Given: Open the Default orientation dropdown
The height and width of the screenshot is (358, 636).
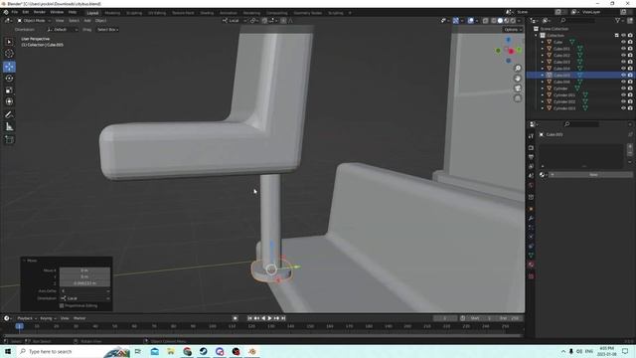Looking at the screenshot, I should 62,30.
